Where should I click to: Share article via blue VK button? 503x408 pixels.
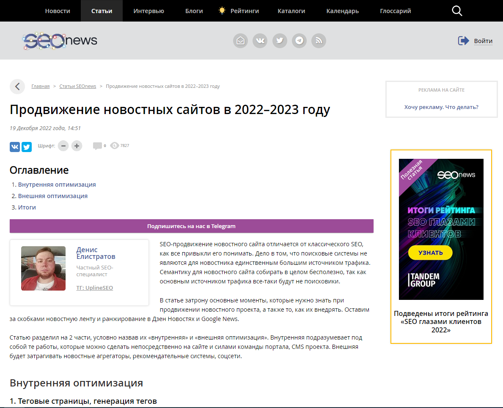(15, 147)
